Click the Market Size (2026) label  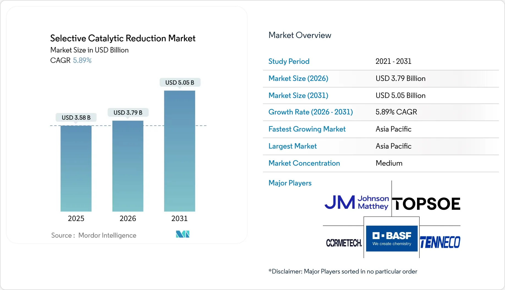point(298,78)
